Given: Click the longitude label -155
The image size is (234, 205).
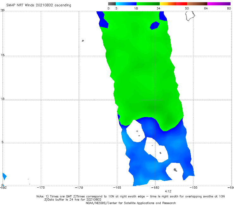Looking at the screenshot, I should (194, 188).
